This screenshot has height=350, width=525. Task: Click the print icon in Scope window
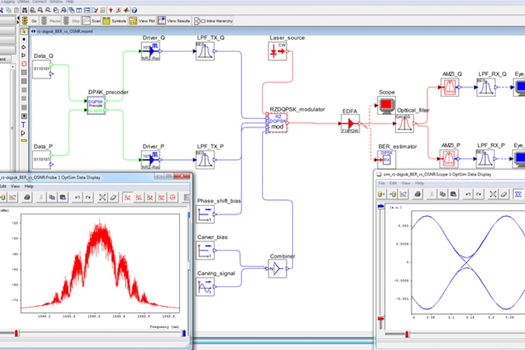[x=417, y=194]
